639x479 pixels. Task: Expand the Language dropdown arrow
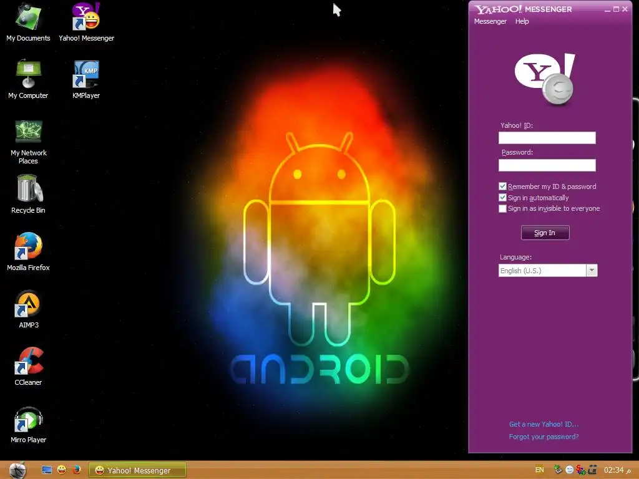click(x=592, y=271)
